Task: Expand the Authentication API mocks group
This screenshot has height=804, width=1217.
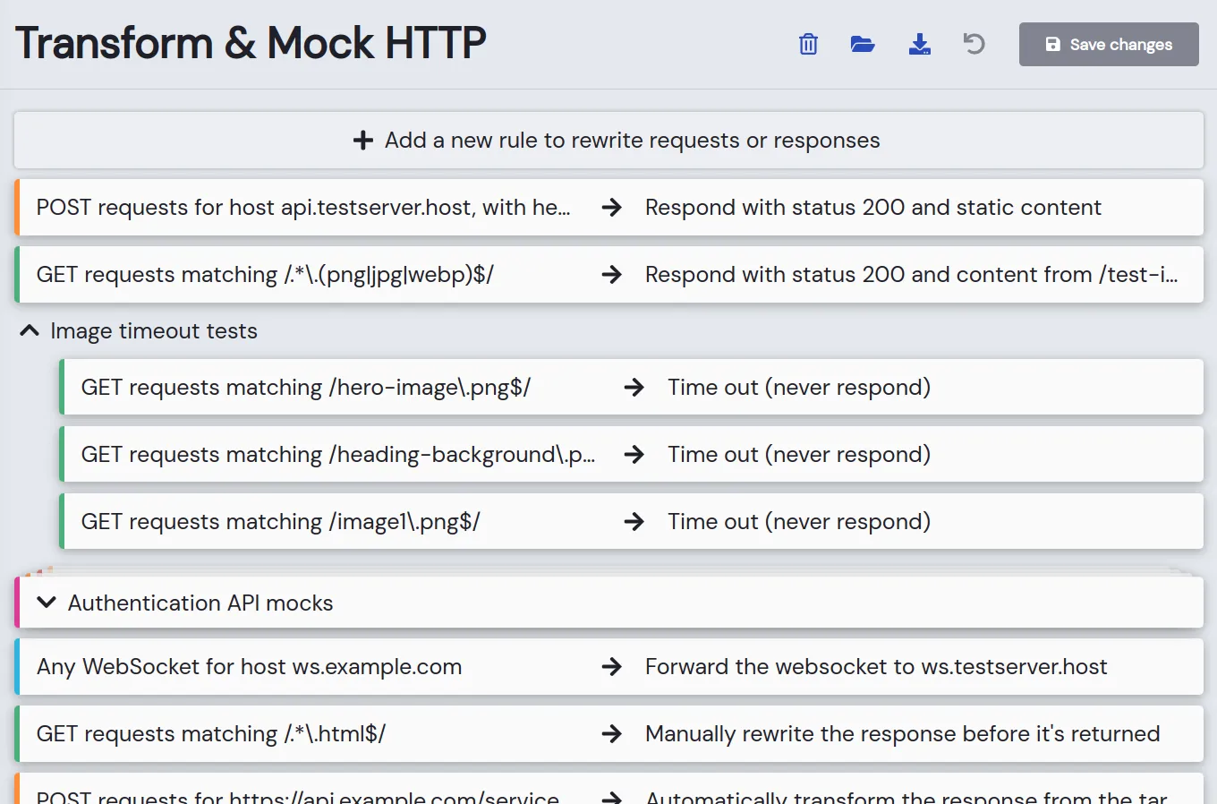Action: (x=47, y=603)
